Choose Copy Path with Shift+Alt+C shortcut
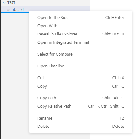The height and width of the screenshot is (139, 137). (x=81, y=98)
